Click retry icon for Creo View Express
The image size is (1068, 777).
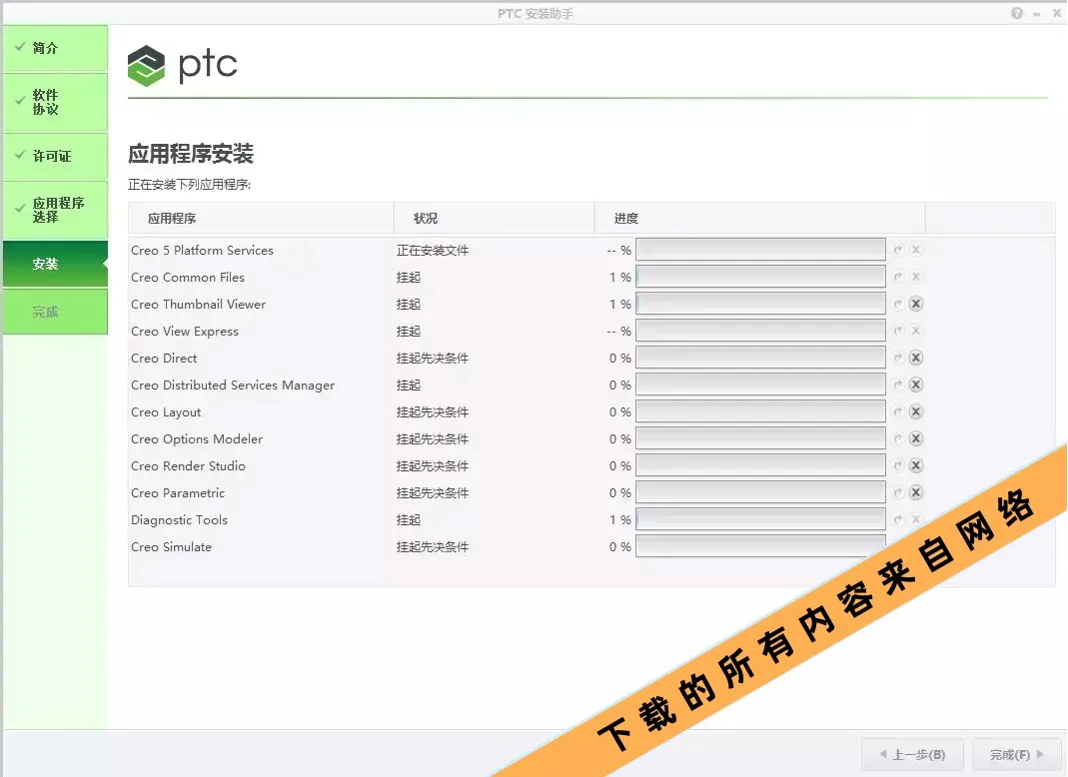(898, 331)
